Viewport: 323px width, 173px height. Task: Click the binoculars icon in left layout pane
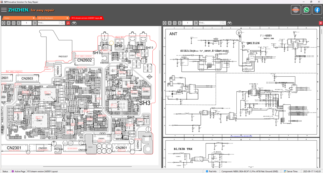click(x=74, y=23)
